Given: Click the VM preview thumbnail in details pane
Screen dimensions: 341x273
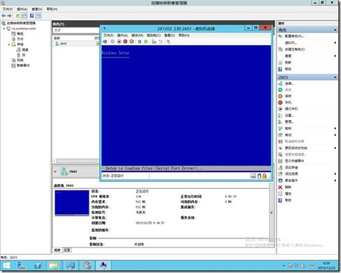Looking at the screenshot, I should (72, 203).
